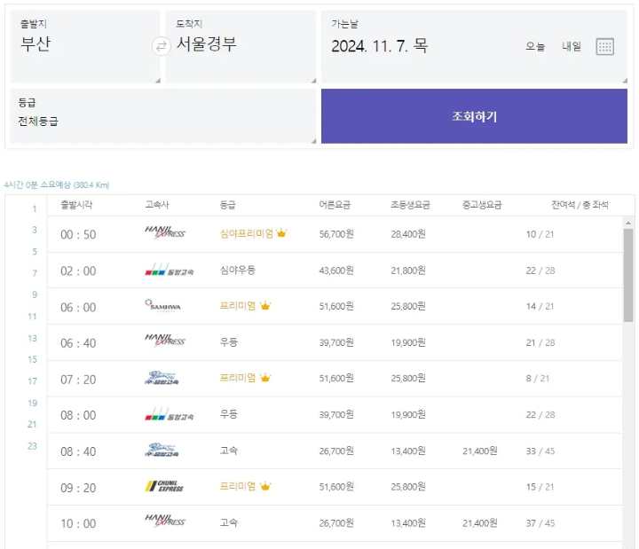Click premium crown icon in 07:20 row

point(265,378)
